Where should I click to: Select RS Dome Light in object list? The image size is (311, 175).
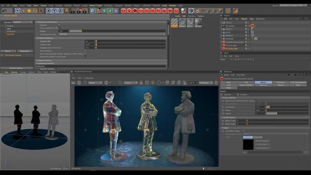click(231, 49)
